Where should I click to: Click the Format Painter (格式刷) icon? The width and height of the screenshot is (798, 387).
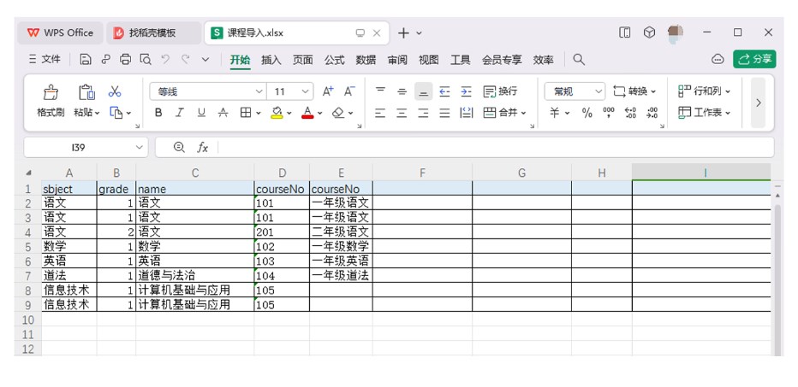(51, 92)
